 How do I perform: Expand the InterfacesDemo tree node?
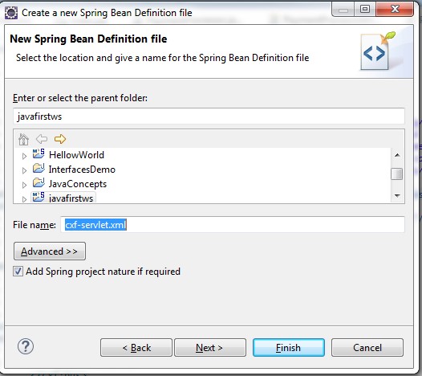tap(24, 170)
